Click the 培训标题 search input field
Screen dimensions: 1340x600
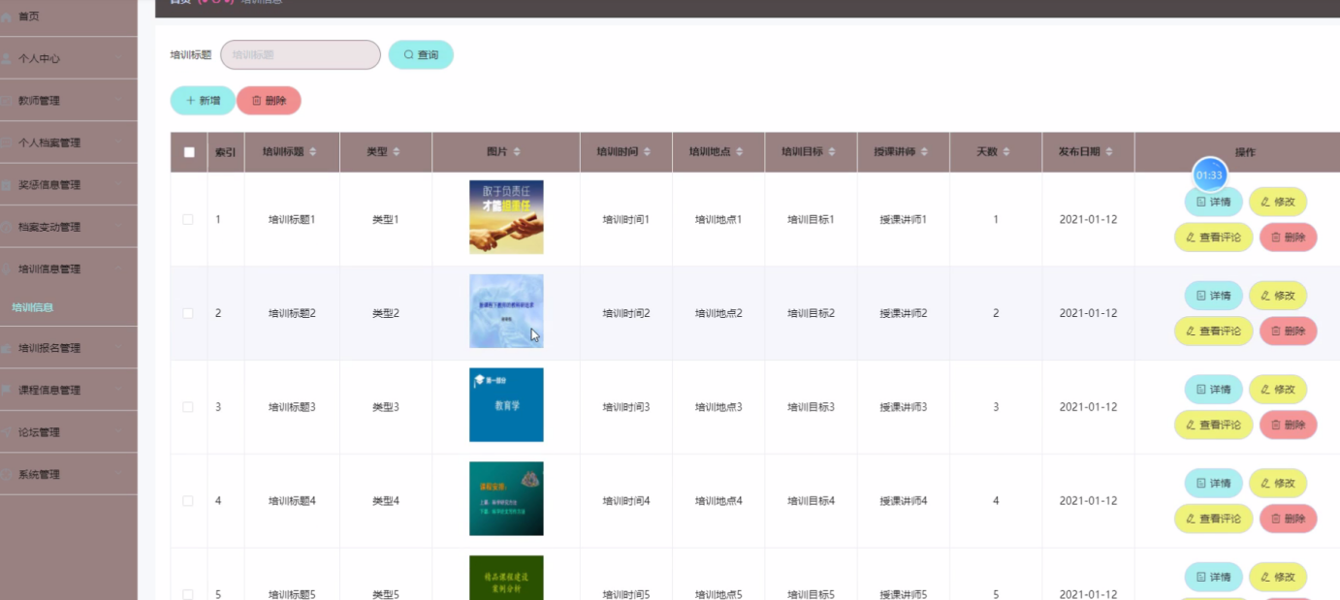tap(301, 55)
